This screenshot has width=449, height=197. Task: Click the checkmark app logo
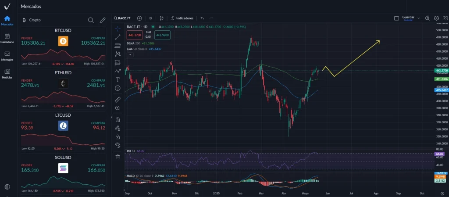[7, 6]
